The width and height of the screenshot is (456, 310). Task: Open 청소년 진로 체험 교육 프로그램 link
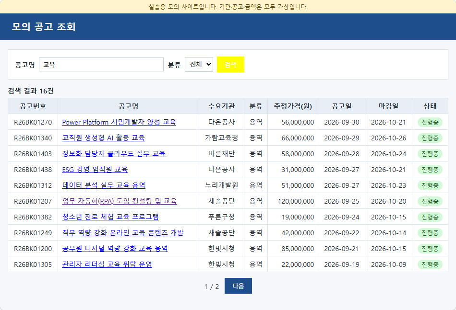point(110,217)
